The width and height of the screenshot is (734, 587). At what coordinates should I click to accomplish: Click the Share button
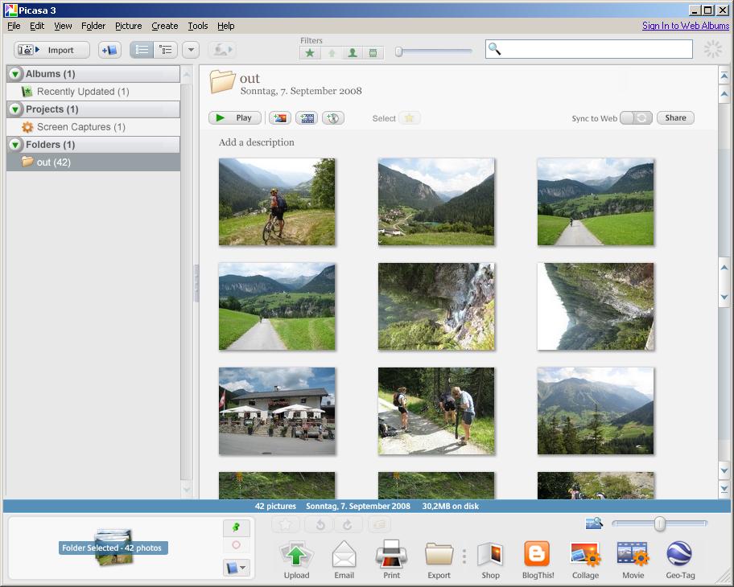675,118
